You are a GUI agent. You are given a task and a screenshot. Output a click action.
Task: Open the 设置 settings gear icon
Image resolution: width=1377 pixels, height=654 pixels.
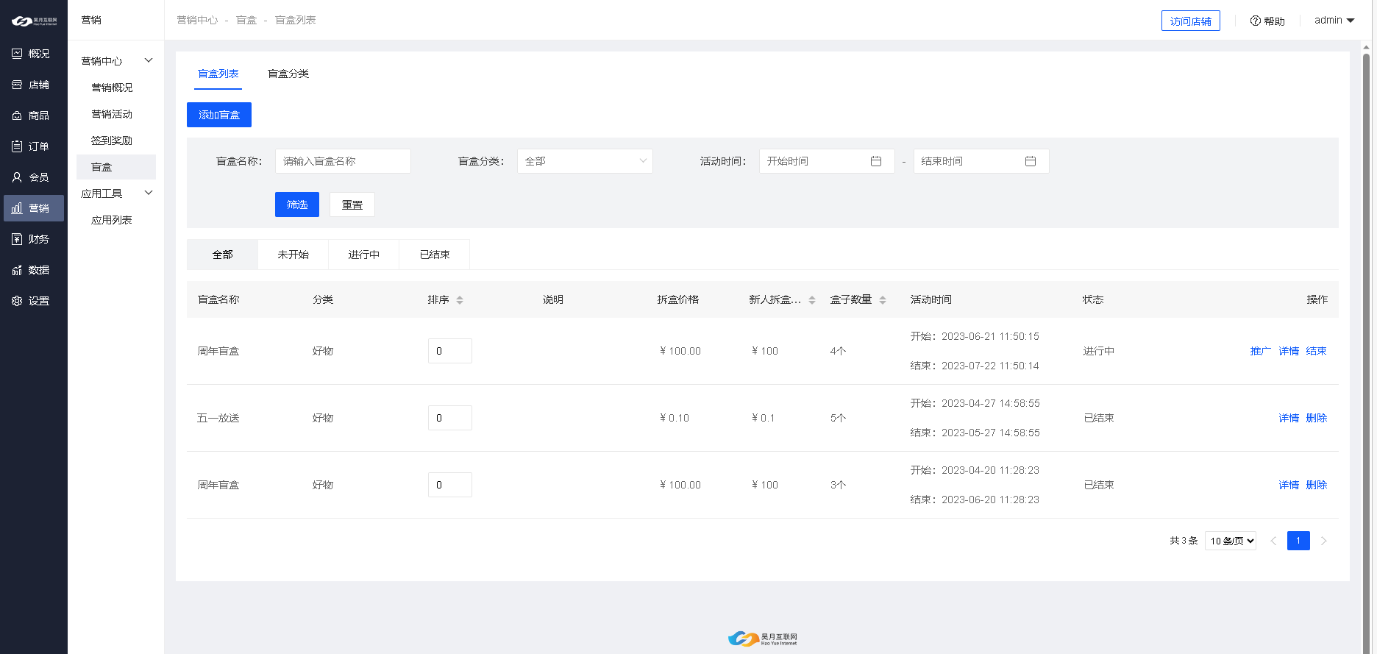(17, 301)
